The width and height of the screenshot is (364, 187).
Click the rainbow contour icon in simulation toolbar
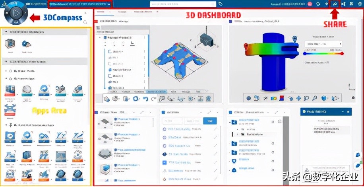tap(274, 99)
